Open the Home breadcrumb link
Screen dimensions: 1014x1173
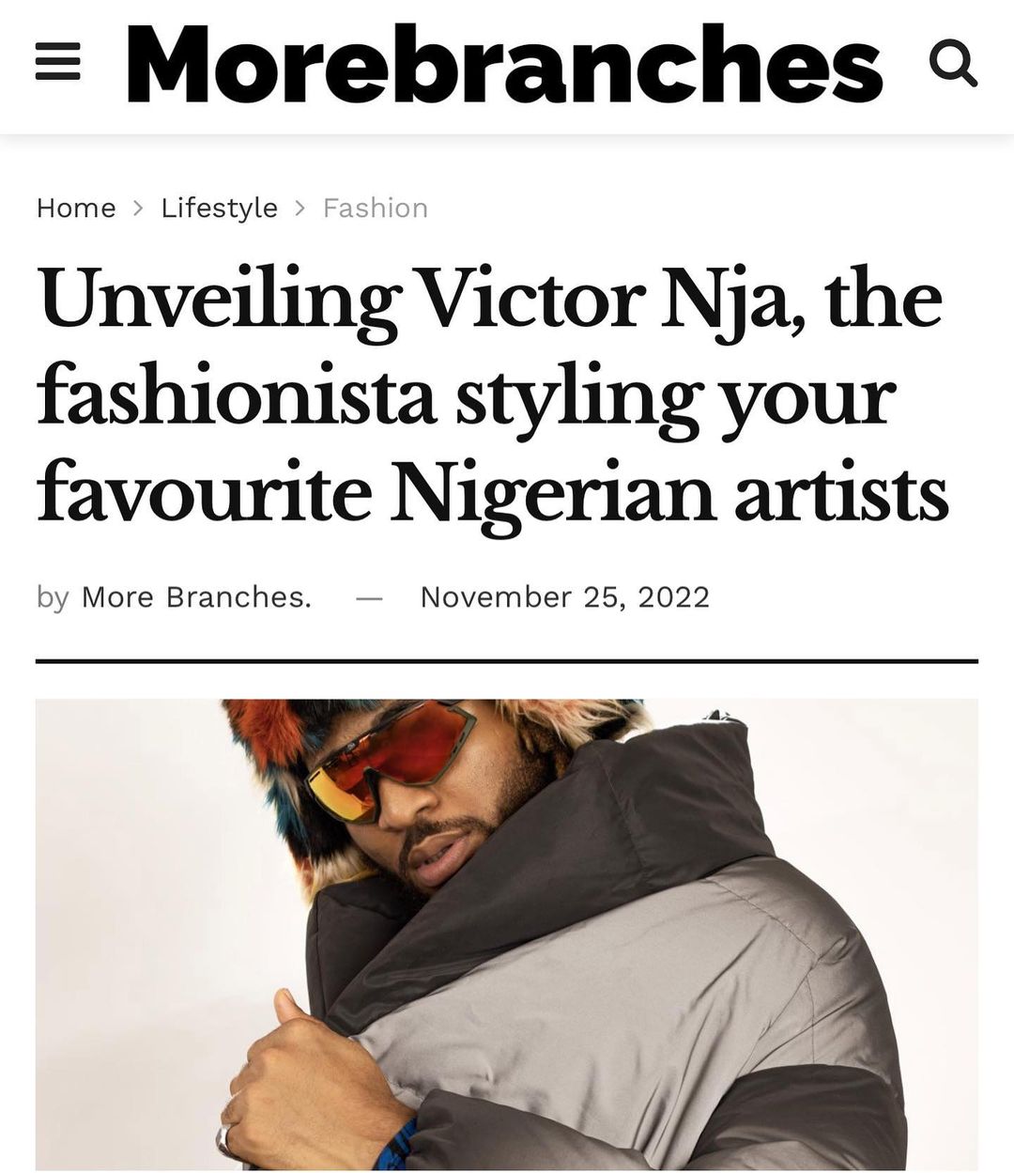76,208
